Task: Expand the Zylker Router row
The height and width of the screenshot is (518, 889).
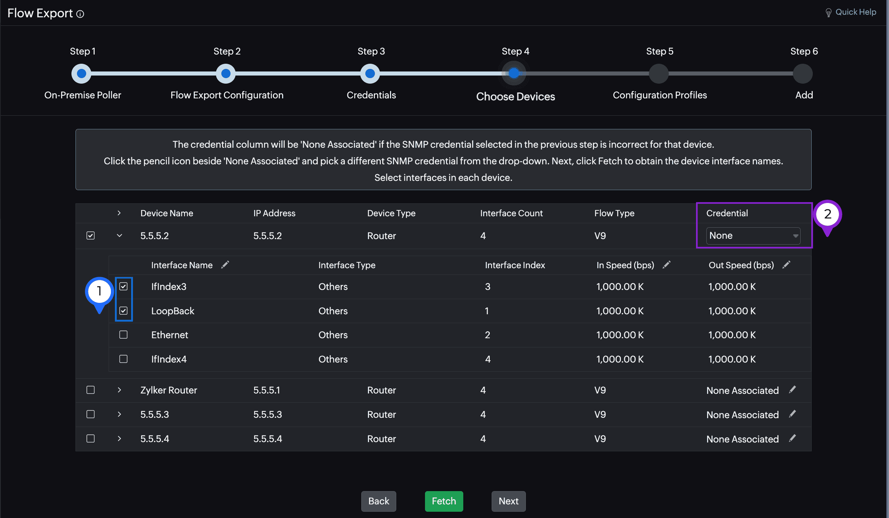Action: pos(119,390)
